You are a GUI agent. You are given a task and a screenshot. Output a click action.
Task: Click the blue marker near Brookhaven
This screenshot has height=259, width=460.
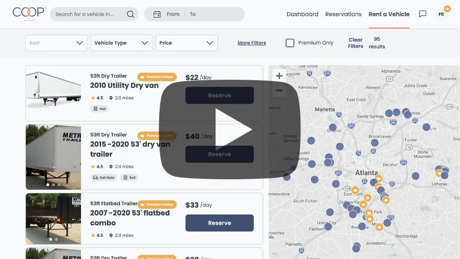pos(374,143)
